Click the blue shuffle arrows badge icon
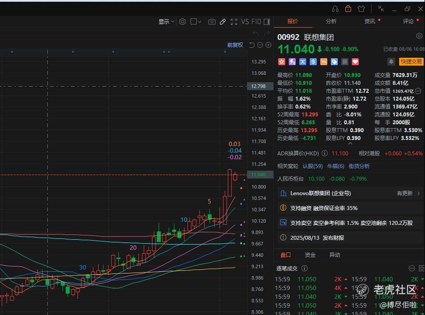The image size is (425, 315). click(x=302, y=62)
